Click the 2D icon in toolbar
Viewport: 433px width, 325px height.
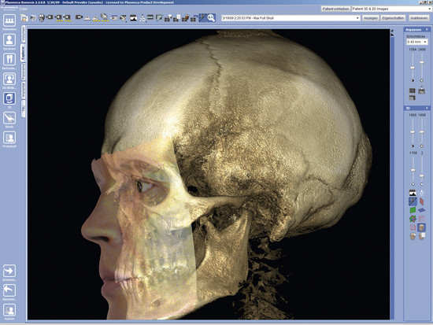[x=142, y=18]
